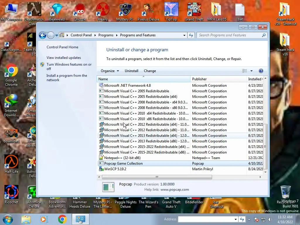
Task: Refresh the Programs and Features address bar
Action: tap(191, 35)
